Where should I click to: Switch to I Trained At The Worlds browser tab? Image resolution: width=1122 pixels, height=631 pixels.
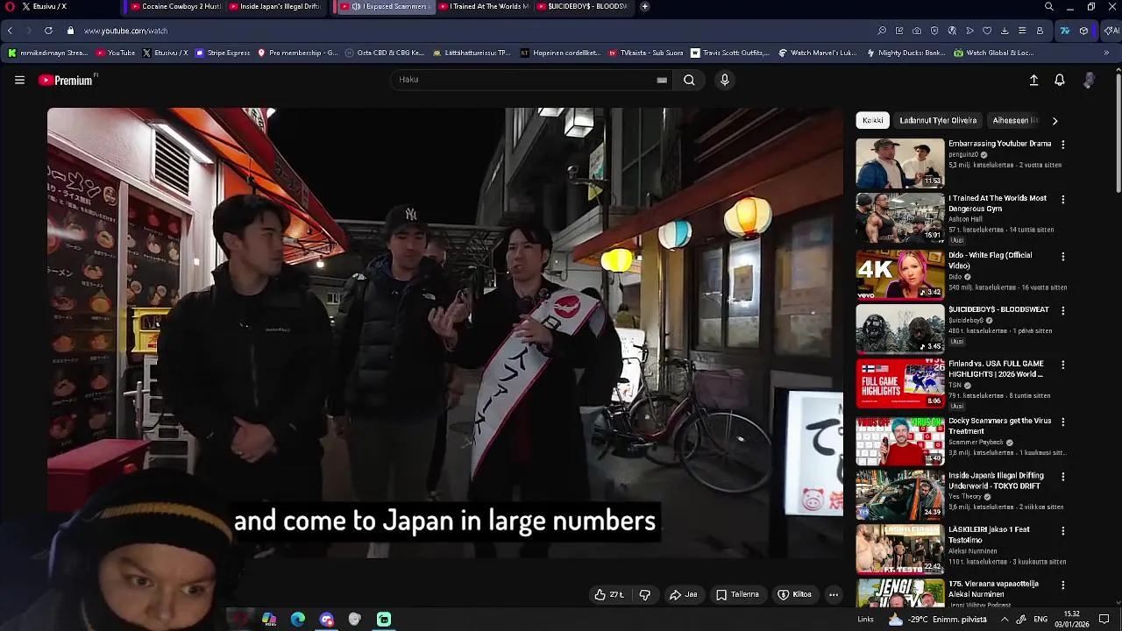(x=484, y=6)
